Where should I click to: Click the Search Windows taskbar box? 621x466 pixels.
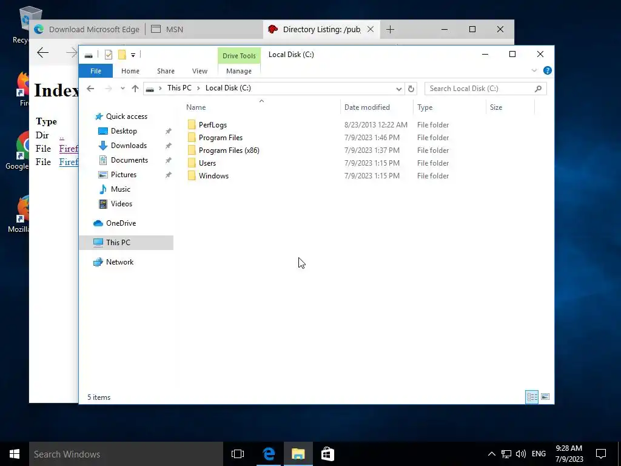(x=126, y=454)
